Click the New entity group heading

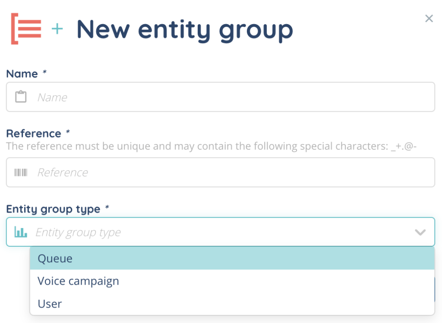click(185, 29)
